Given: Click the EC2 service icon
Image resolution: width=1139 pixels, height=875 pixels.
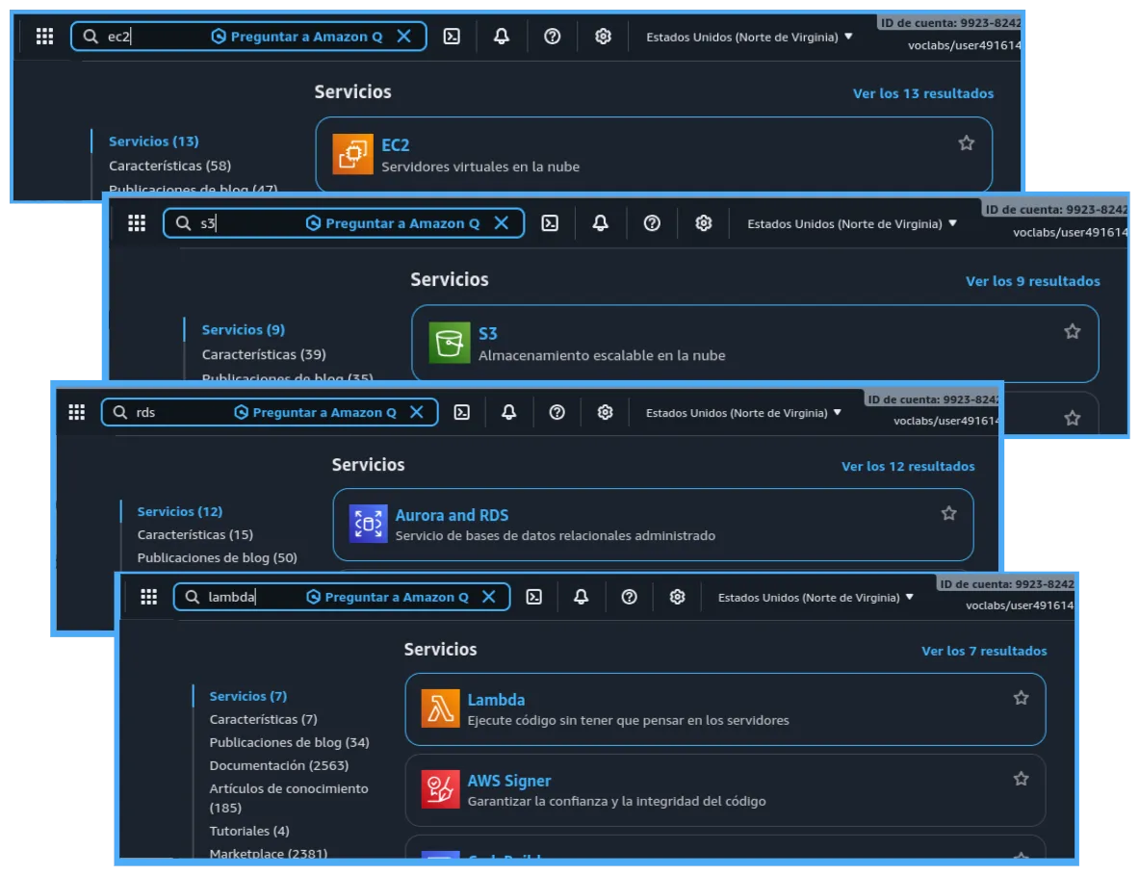Looking at the screenshot, I should pos(352,154).
